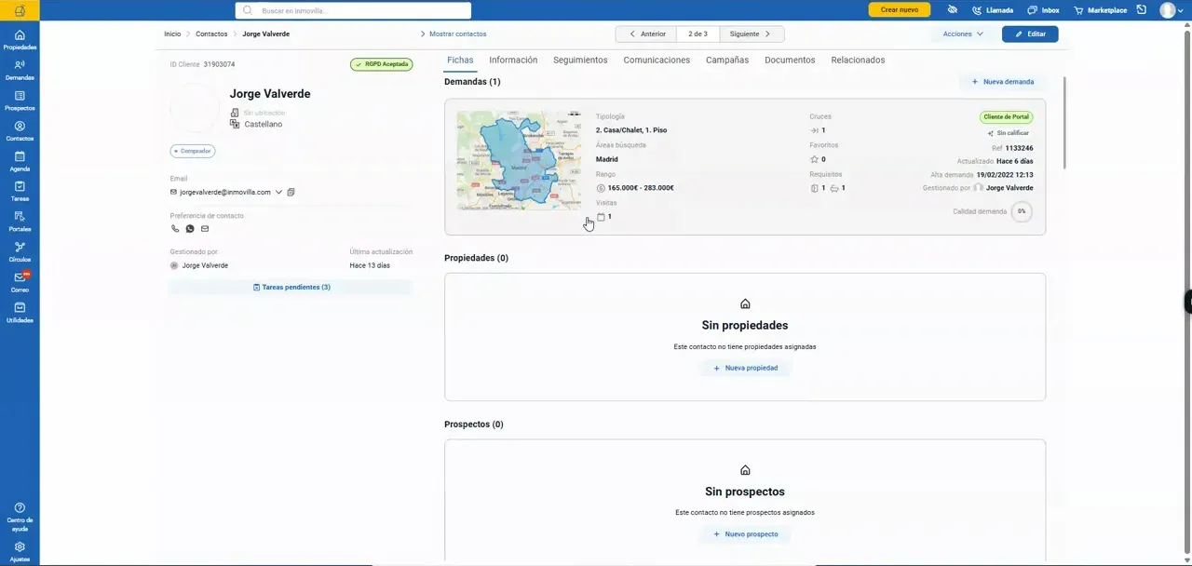
Task: Open Círculos in the left sidebar
Action: click(20, 252)
